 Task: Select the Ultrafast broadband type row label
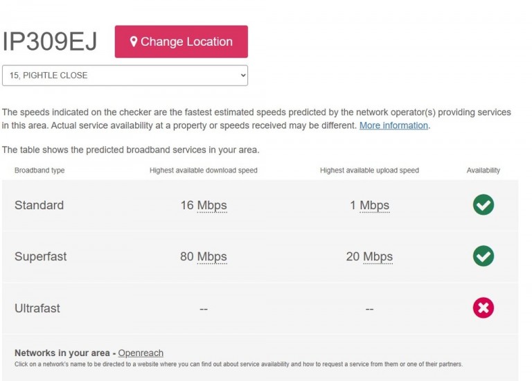click(x=37, y=308)
